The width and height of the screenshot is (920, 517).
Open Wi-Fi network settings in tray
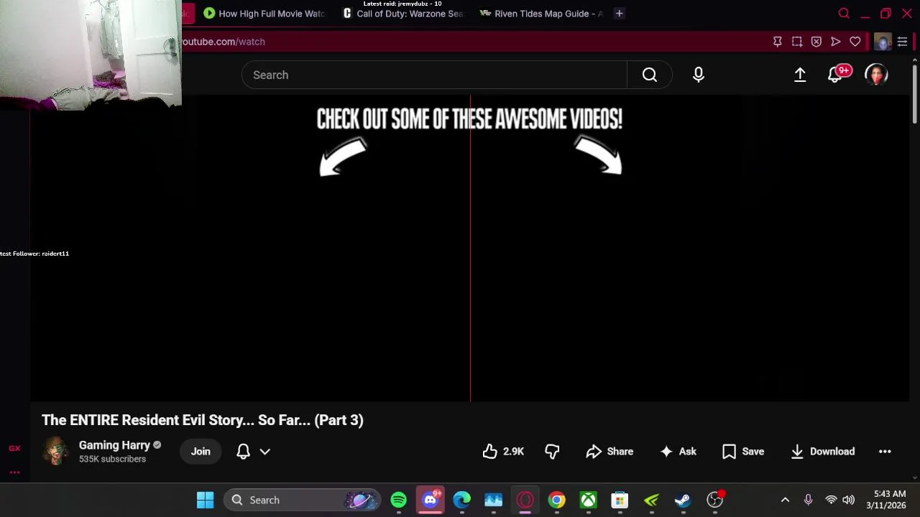(831, 500)
